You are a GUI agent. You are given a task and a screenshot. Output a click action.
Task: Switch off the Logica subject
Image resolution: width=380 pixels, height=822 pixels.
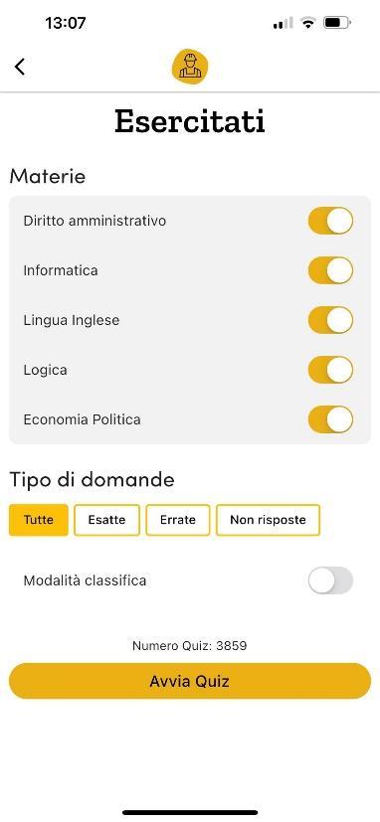point(330,370)
